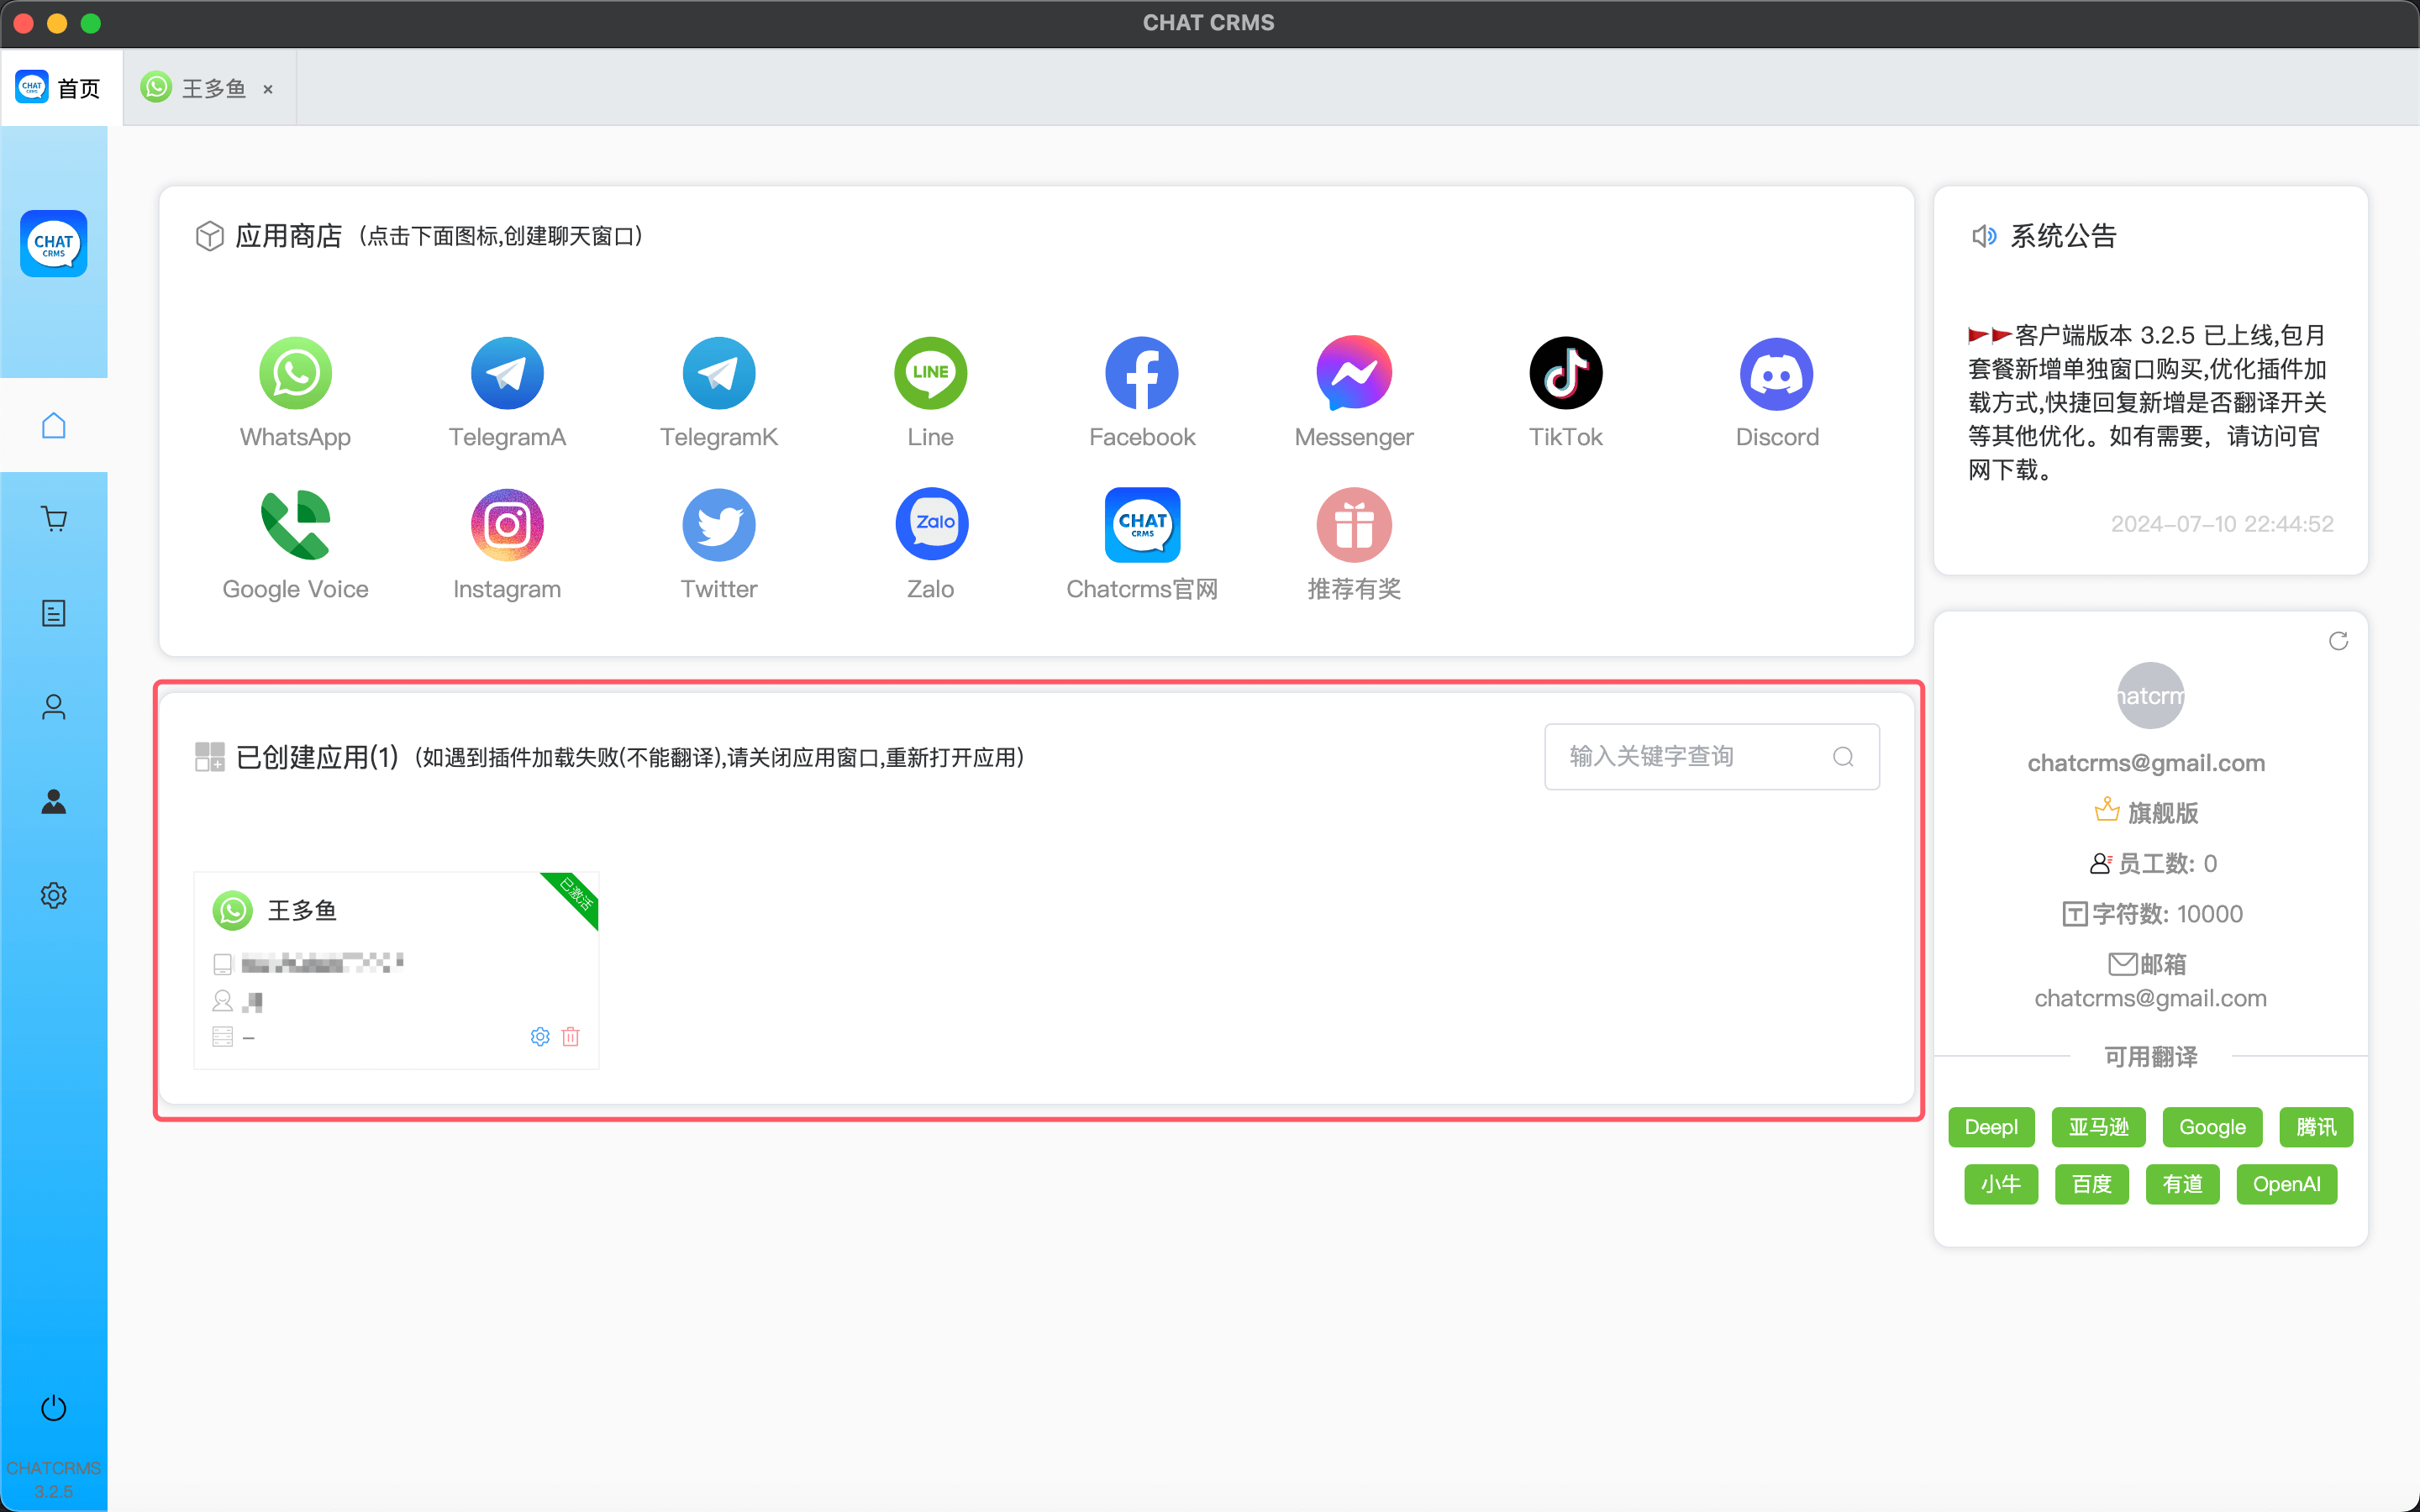Open the Zalo app icon
Screen dimensions: 2420x1512
click(x=930, y=525)
